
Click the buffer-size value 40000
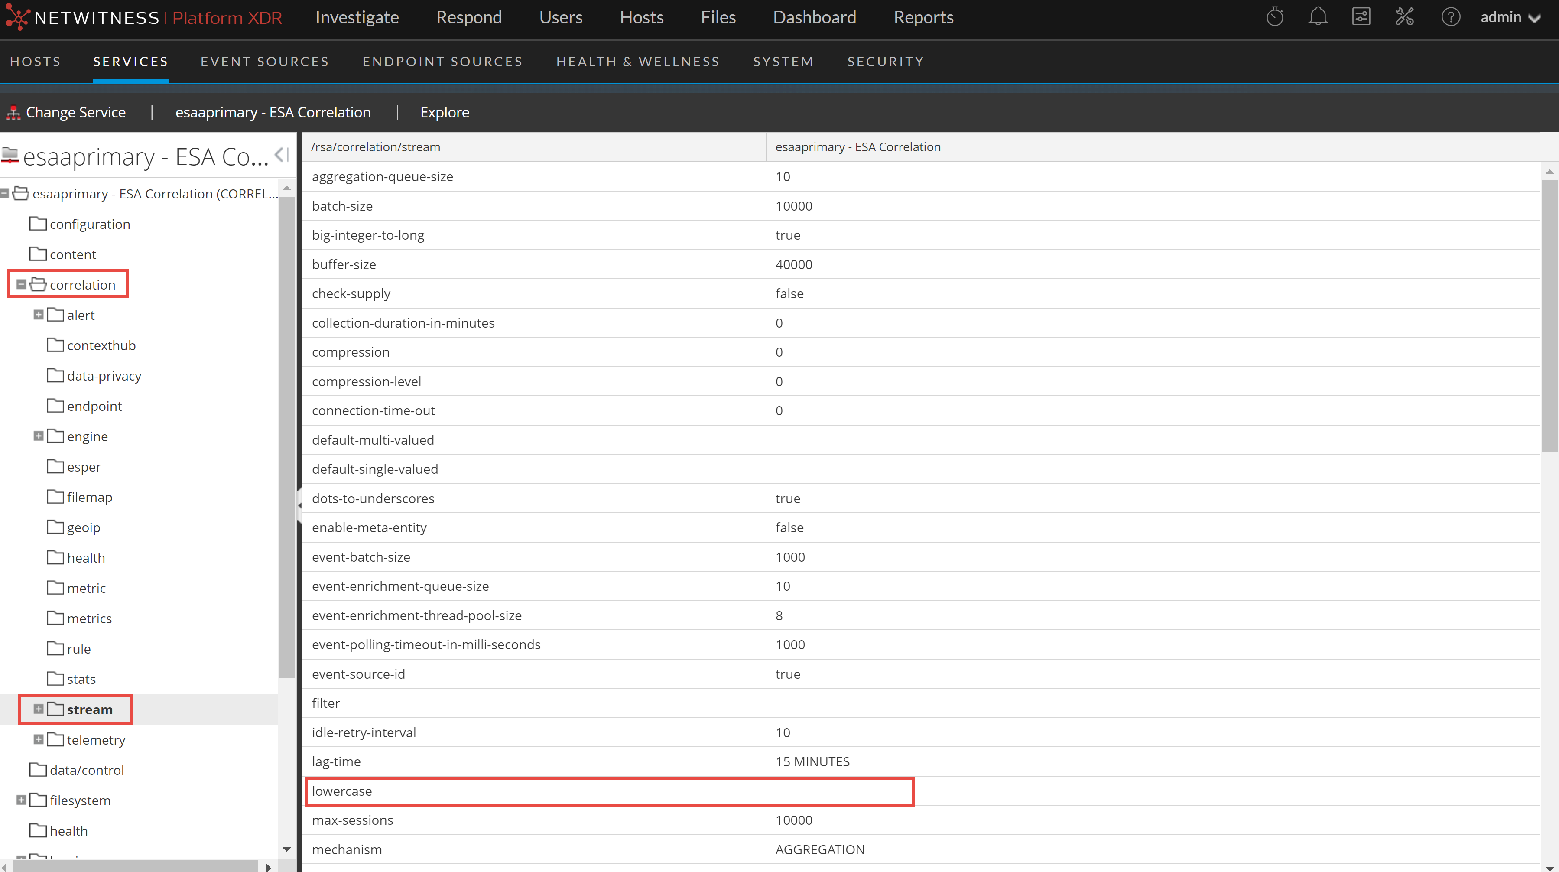click(x=793, y=264)
